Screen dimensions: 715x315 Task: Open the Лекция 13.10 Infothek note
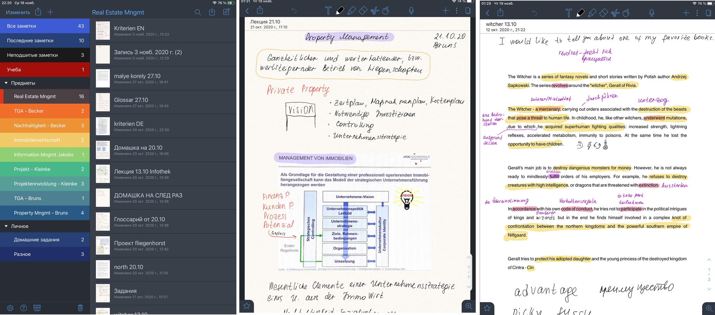pyautogui.click(x=163, y=174)
